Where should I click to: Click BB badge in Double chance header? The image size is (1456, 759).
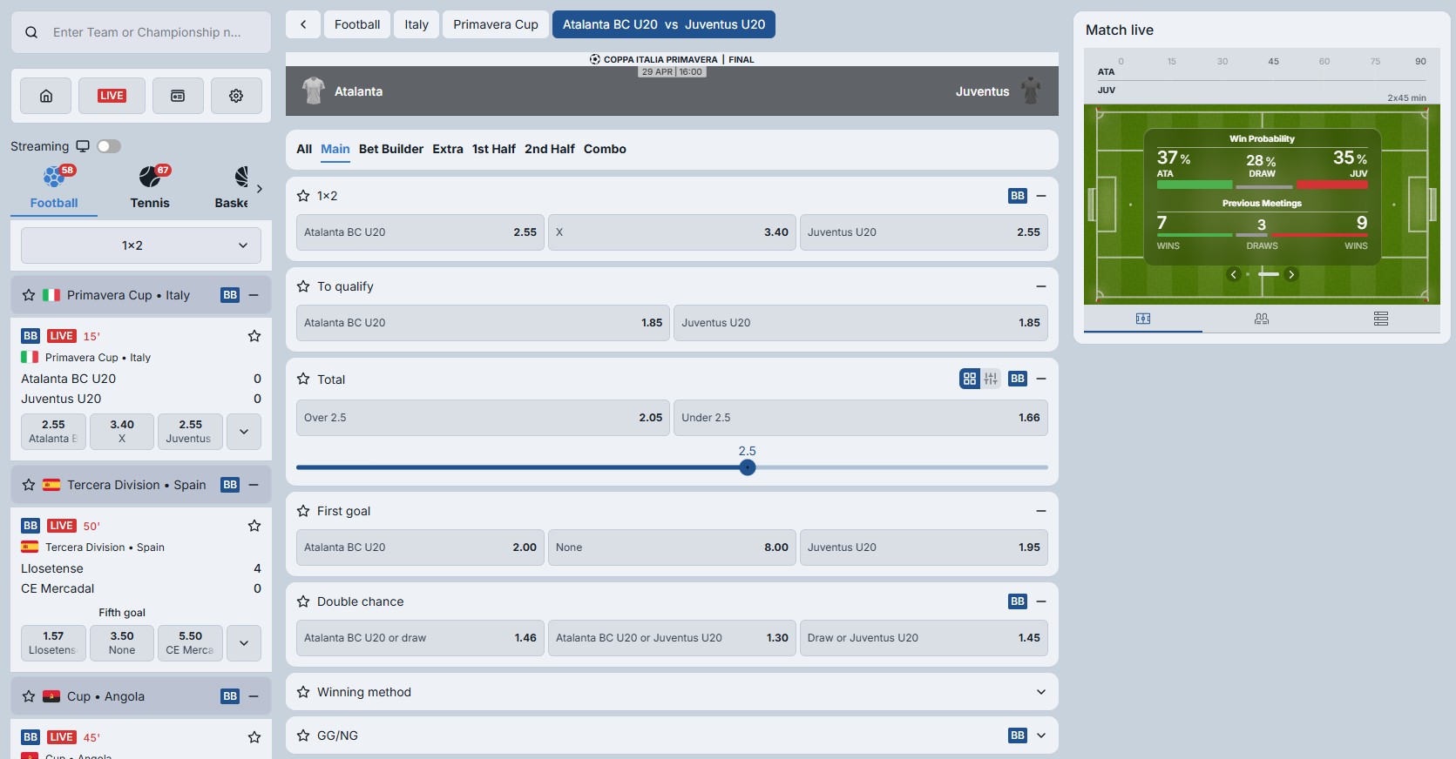pyautogui.click(x=1018, y=601)
